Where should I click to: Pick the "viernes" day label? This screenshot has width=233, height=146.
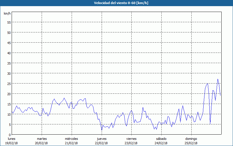131,139
